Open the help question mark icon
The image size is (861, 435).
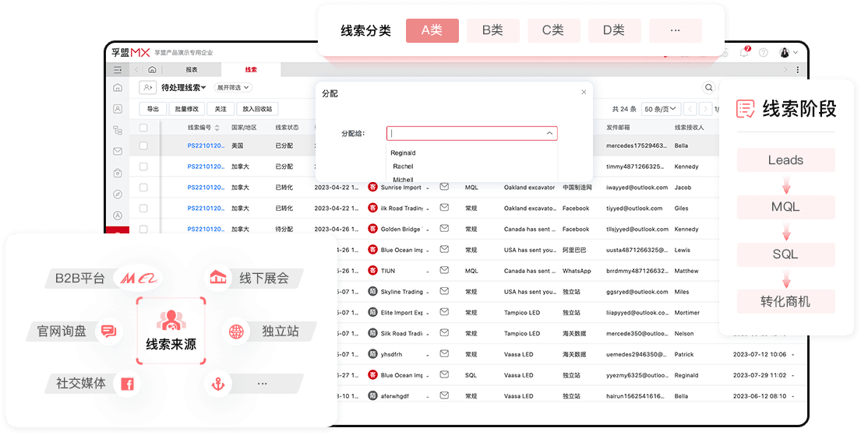(763, 53)
